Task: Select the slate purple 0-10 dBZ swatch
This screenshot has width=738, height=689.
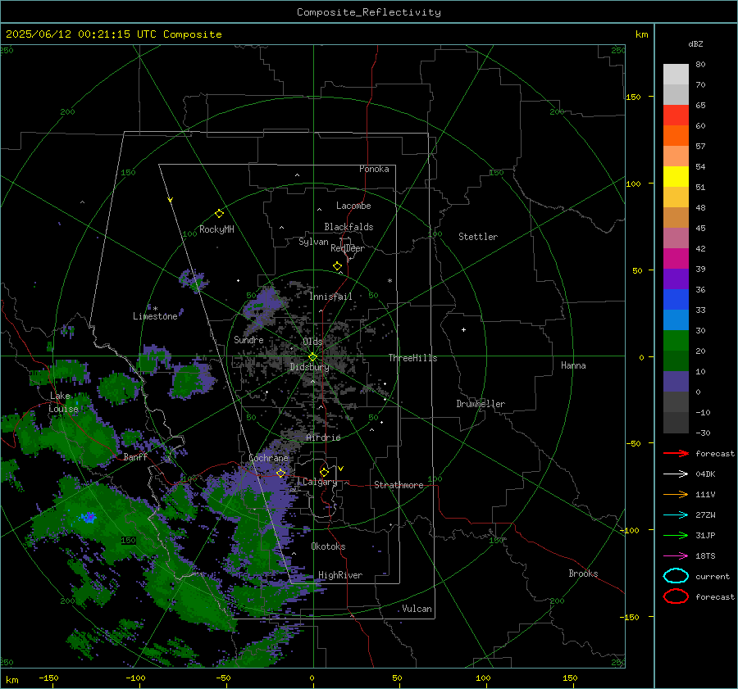Action: pyautogui.click(x=676, y=382)
